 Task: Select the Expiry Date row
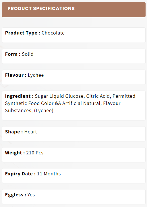click(74, 176)
